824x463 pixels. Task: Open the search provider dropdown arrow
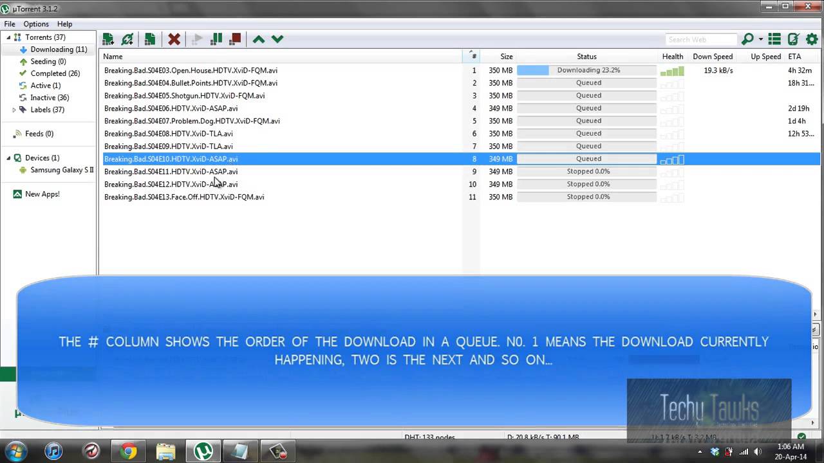pyautogui.click(x=760, y=40)
